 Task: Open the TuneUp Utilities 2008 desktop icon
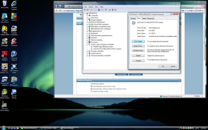(5, 30)
